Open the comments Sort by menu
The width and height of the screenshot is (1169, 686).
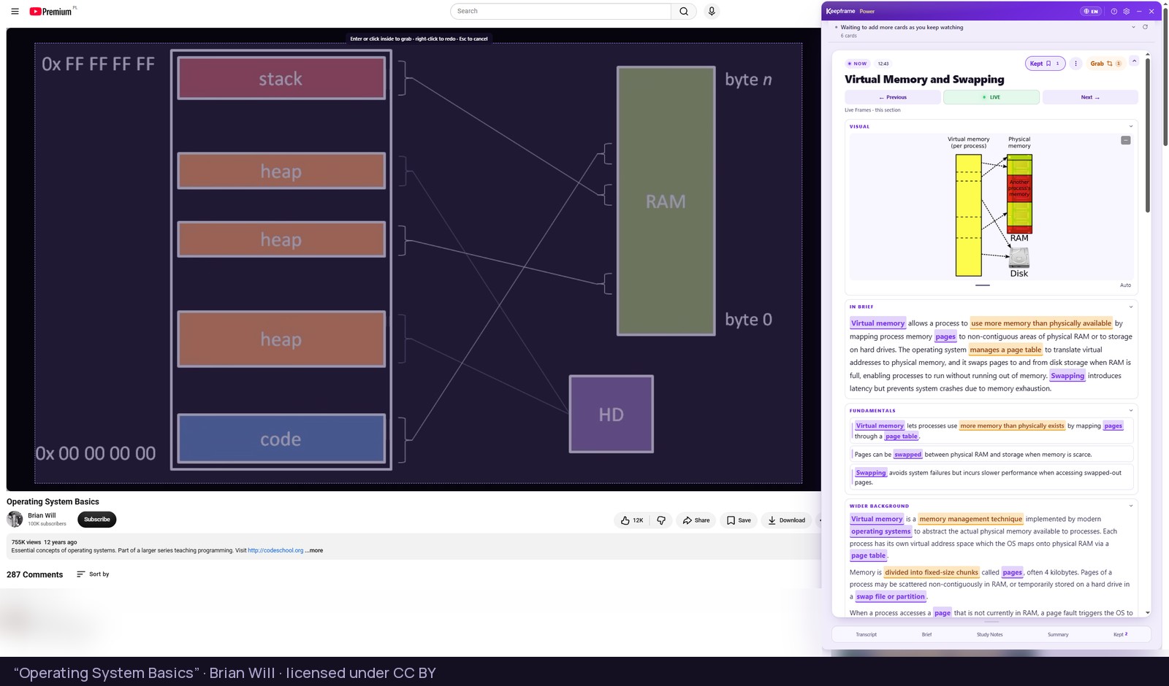pos(93,574)
